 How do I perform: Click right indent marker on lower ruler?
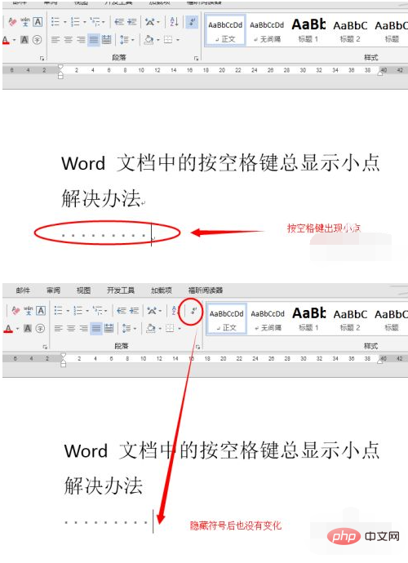coord(380,361)
